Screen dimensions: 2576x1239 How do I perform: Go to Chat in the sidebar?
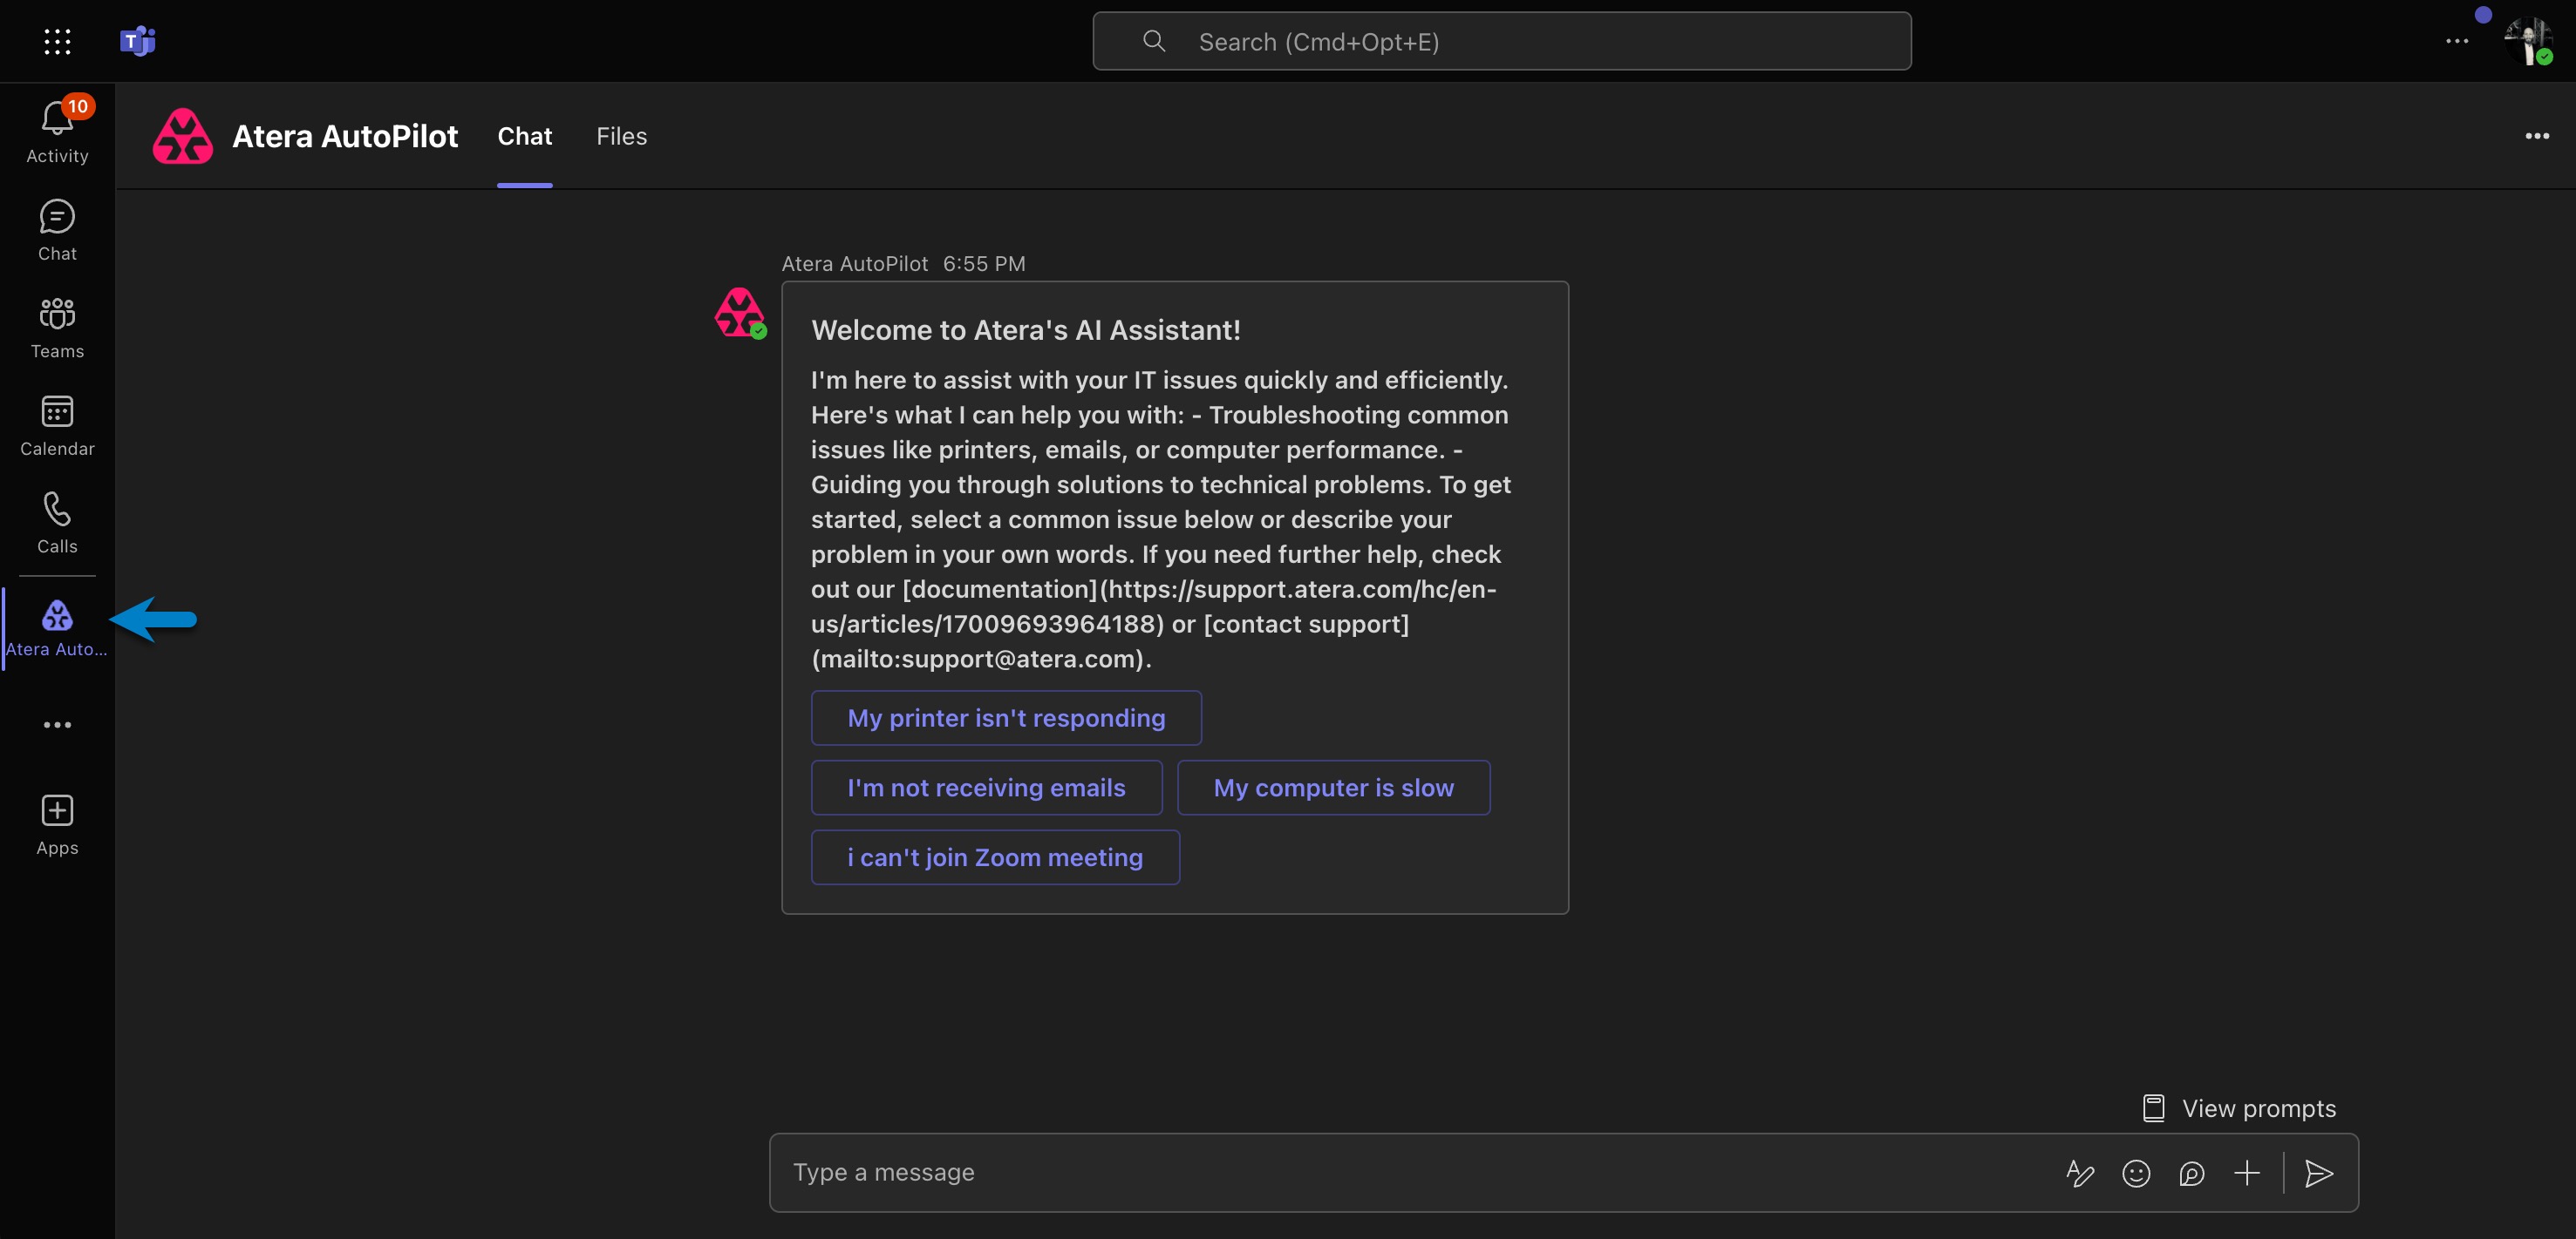(x=57, y=230)
